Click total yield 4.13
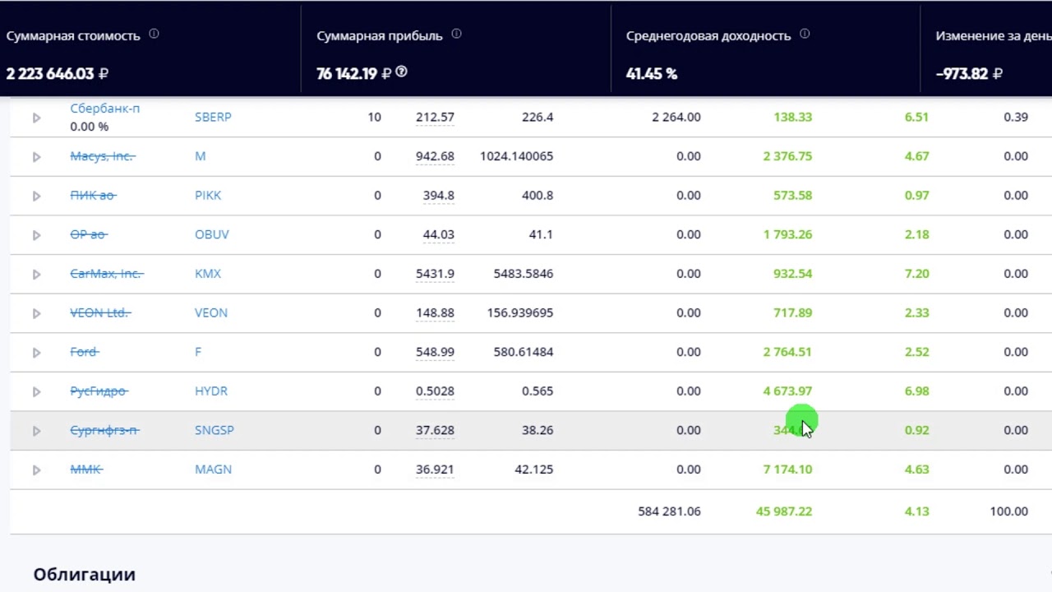Image resolution: width=1052 pixels, height=592 pixels. (916, 511)
